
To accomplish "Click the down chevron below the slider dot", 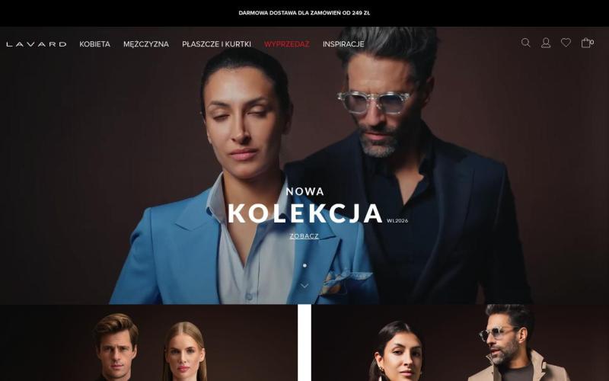I will pos(304,286).
